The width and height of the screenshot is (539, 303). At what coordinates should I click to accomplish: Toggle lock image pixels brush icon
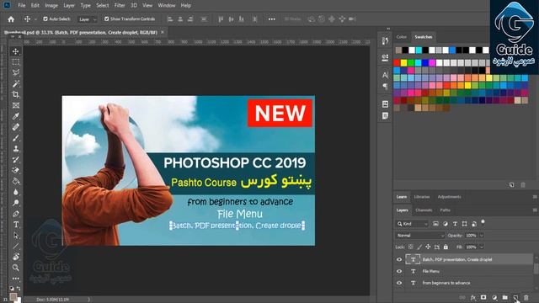pos(419,247)
